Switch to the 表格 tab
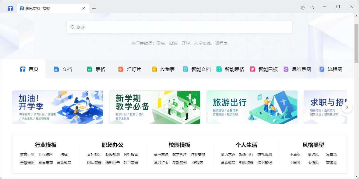This screenshot has height=179, width=359. click(96, 69)
